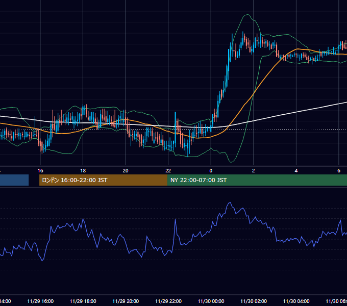Click the 11/30 04:00 date label
The width and height of the screenshot is (347, 306).
(x=296, y=301)
